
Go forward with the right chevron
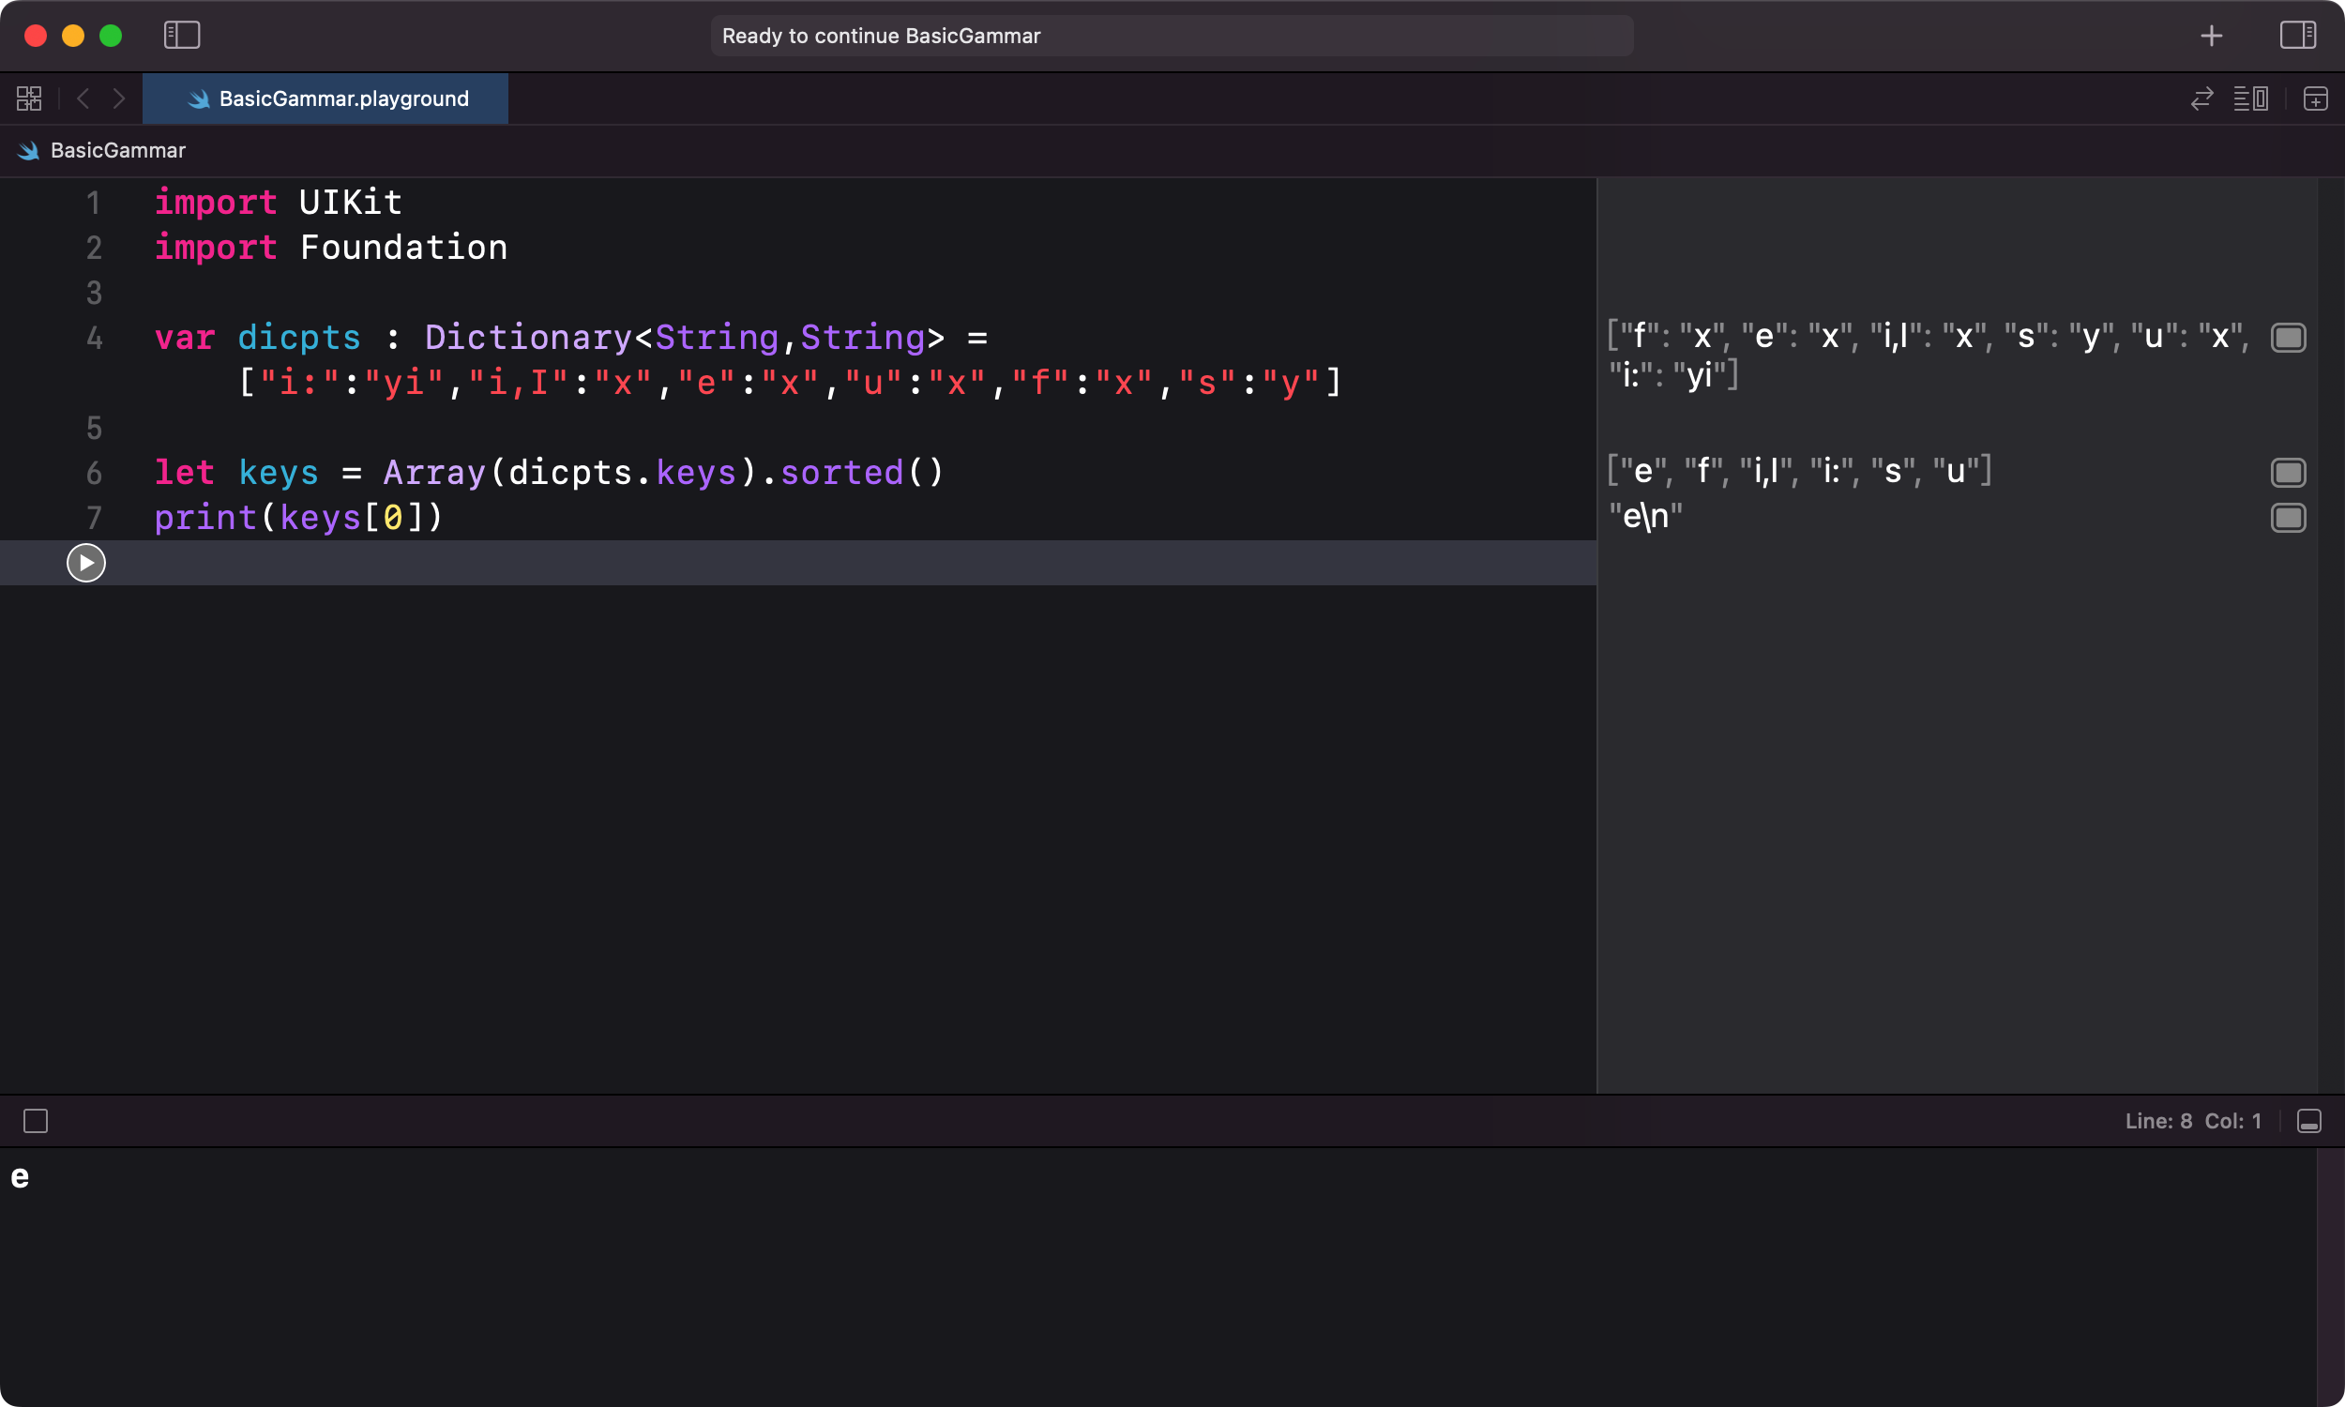tap(118, 98)
